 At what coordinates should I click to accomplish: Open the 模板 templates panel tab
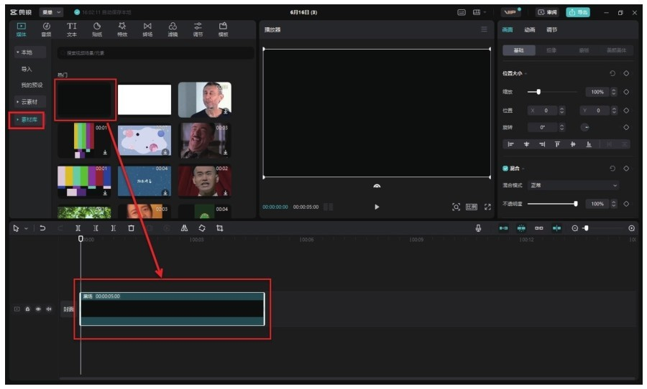point(224,29)
